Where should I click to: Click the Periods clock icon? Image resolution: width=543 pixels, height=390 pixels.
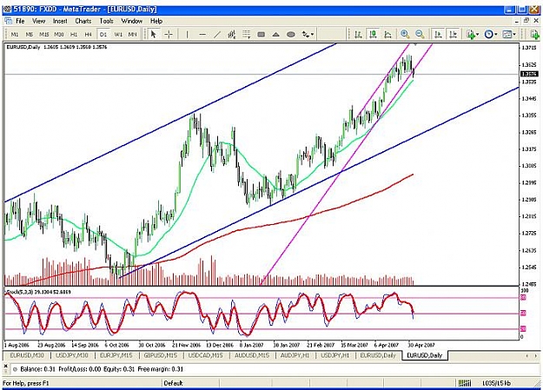[488, 34]
